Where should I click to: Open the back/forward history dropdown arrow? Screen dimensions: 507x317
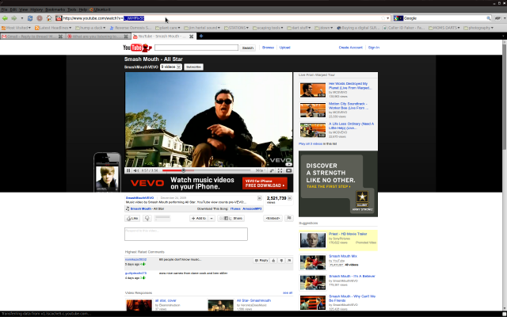click(22, 18)
